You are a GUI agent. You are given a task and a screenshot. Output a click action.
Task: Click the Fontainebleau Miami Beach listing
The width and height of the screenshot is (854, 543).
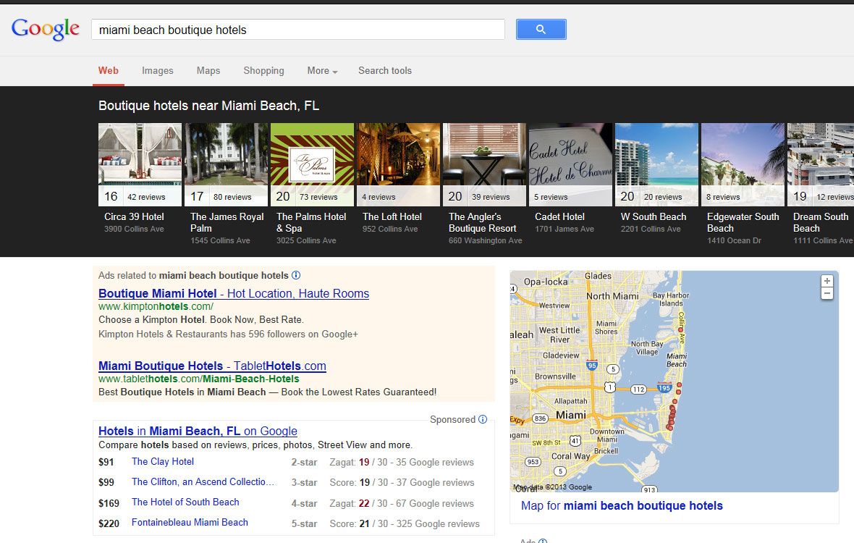pos(190,522)
